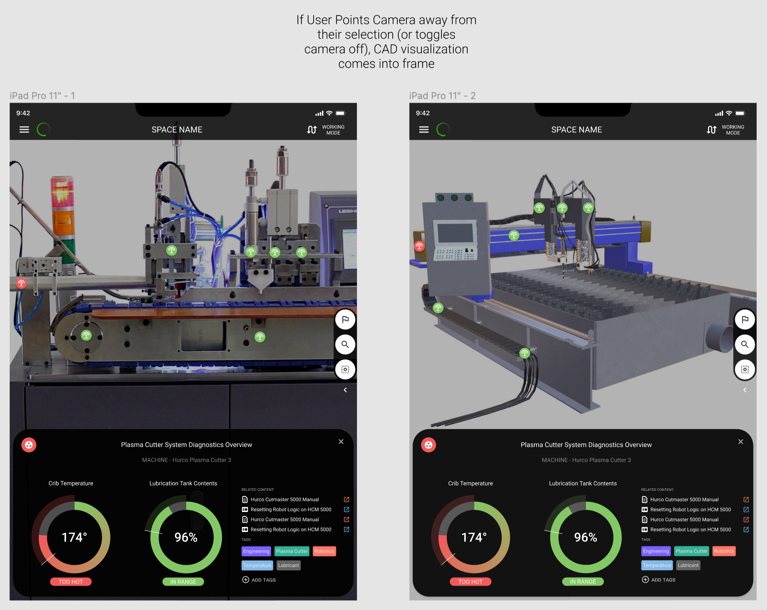Tap the flag button in iPad frame 2
Image resolution: width=767 pixels, height=610 pixels.
click(745, 320)
